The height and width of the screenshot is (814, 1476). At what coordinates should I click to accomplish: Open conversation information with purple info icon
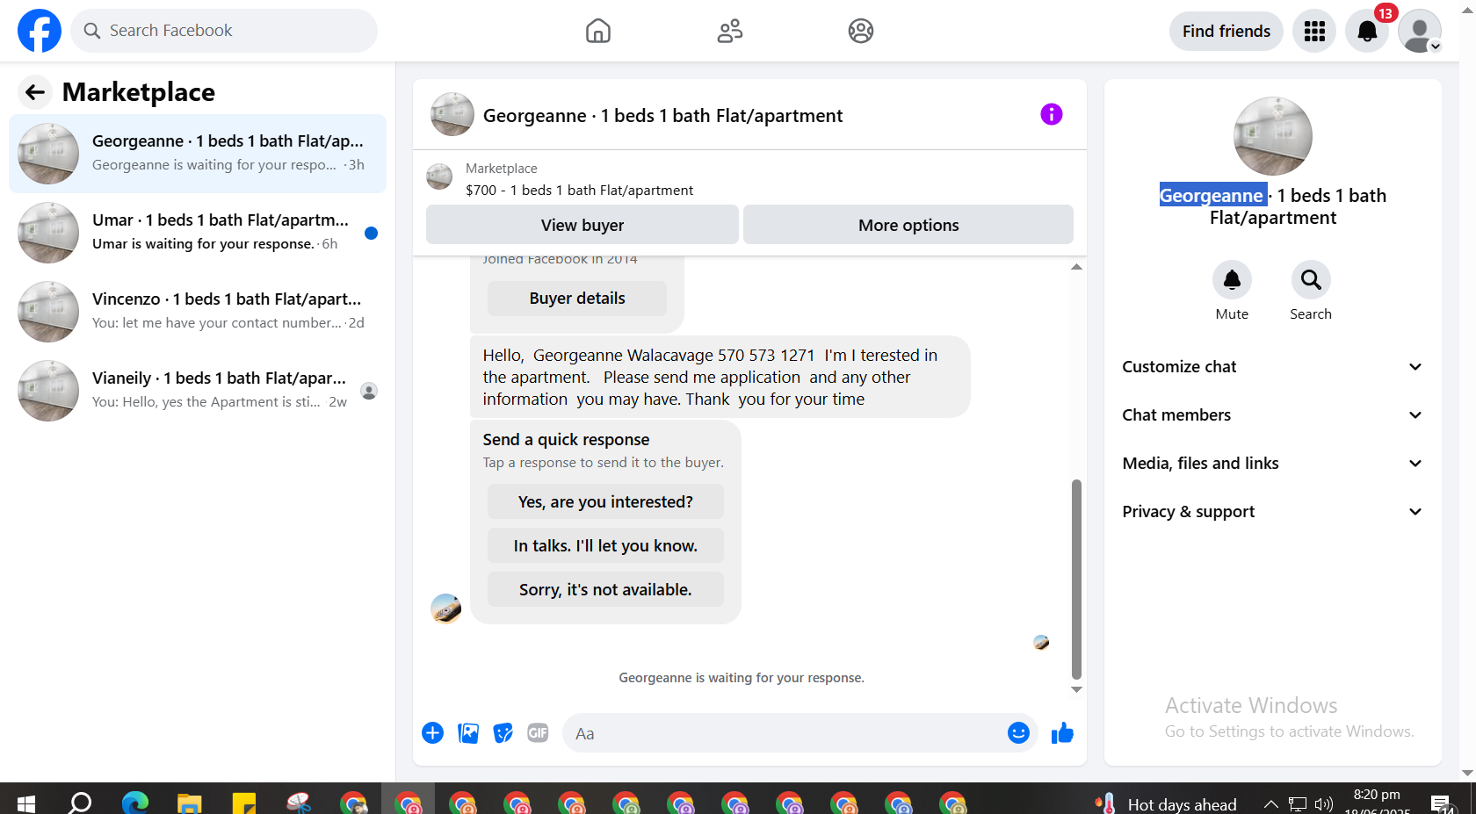1051,114
